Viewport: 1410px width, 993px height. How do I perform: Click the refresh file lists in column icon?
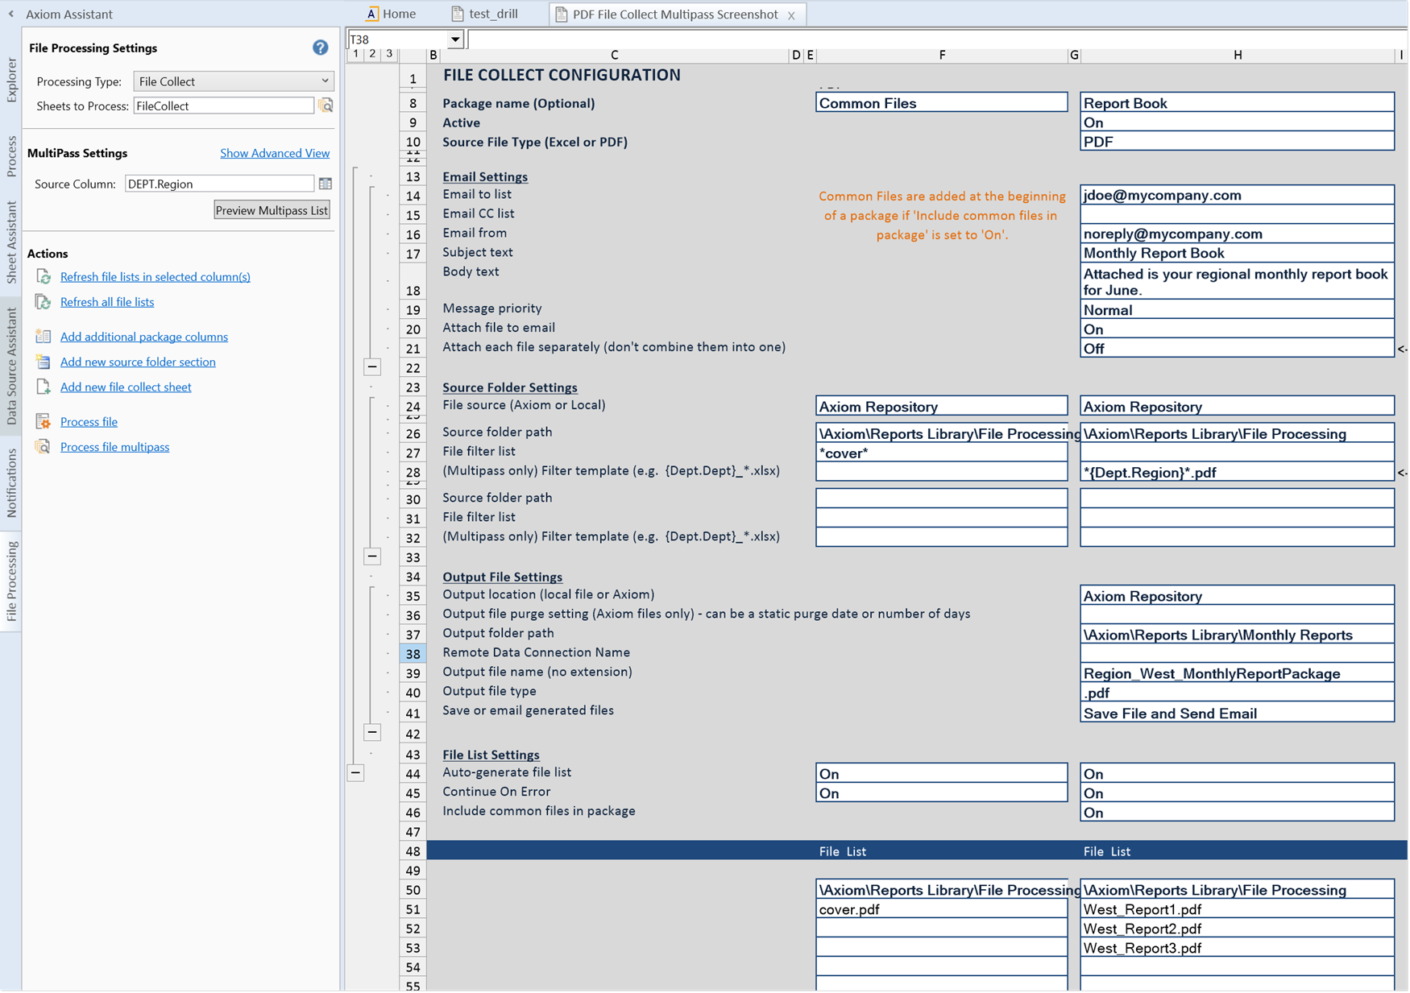[x=43, y=277]
